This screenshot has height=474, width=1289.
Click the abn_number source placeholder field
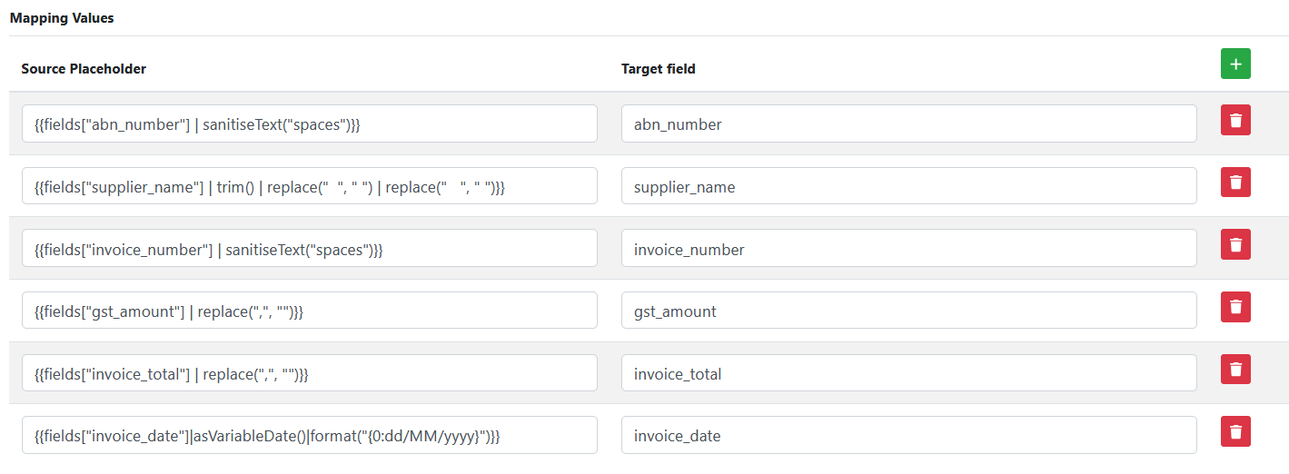(x=309, y=124)
